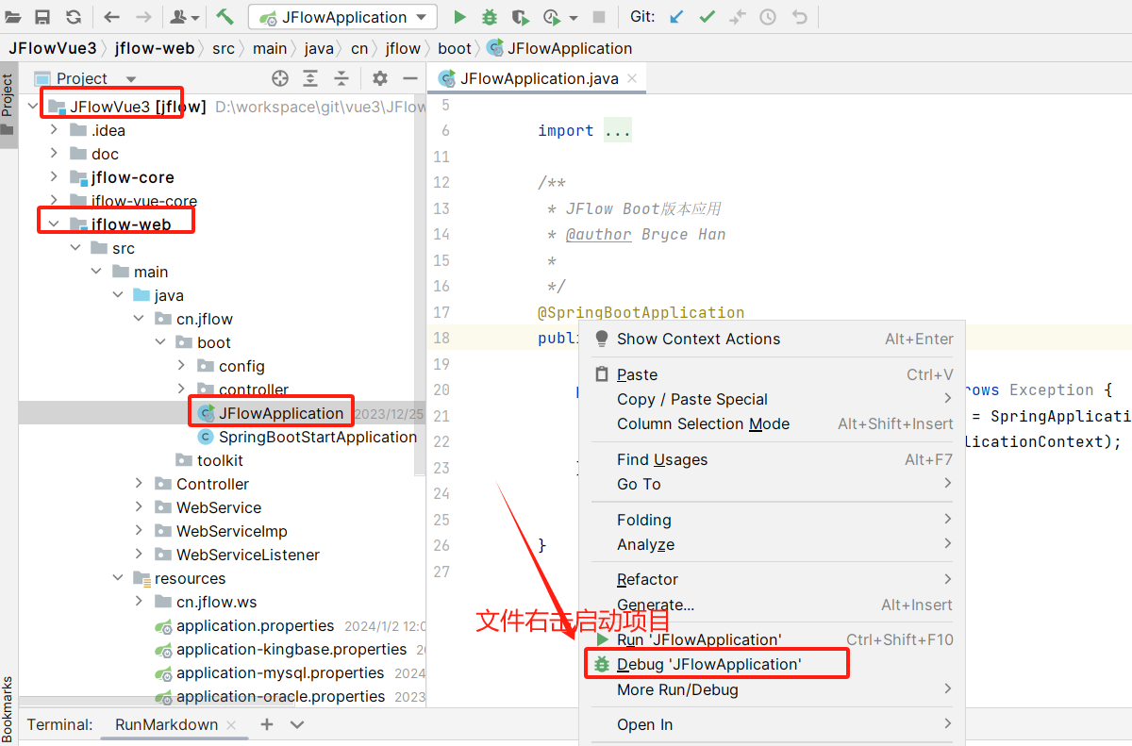Click the Build project hammer icon
This screenshot has width=1132, height=746.
(225, 17)
